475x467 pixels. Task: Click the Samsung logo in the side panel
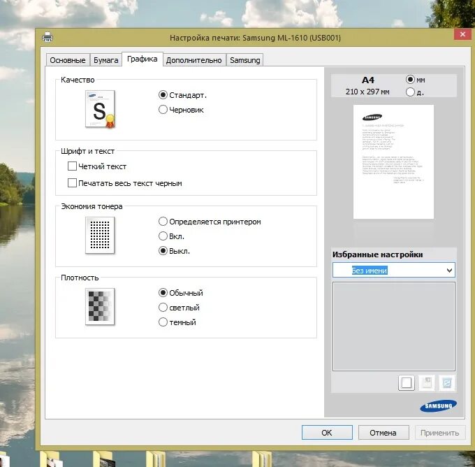pos(438,406)
